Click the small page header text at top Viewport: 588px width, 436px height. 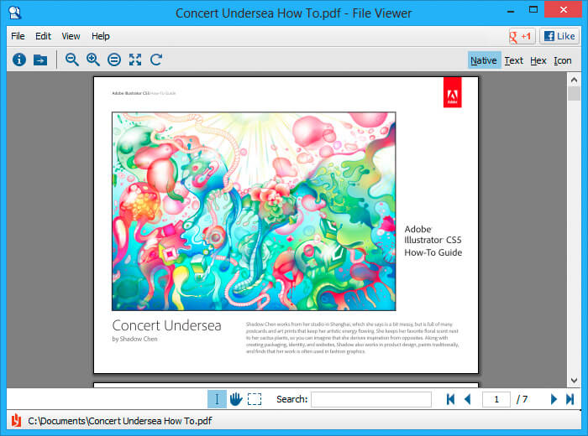tap(144, 93)
